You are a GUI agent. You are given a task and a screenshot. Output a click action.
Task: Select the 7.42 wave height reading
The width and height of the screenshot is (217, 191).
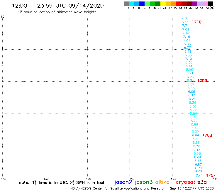coord(186,33)
